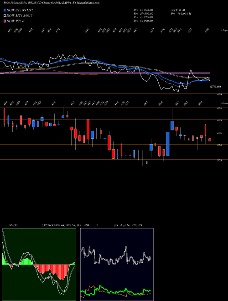Click the 428 level label on right axis
Screen dimensions: 228x301
[219, 120]
